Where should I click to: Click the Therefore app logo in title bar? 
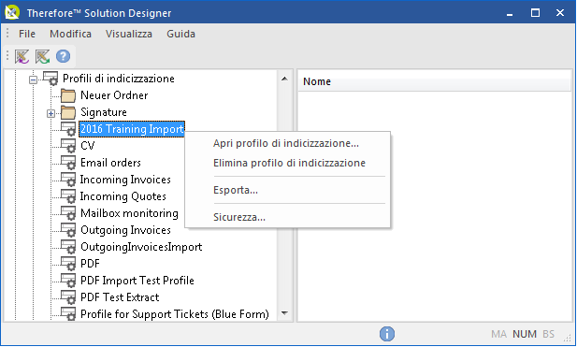[12, 12]
